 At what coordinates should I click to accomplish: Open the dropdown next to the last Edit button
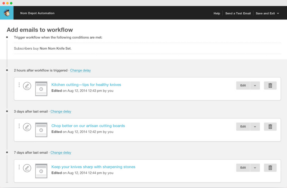[255, 167]
